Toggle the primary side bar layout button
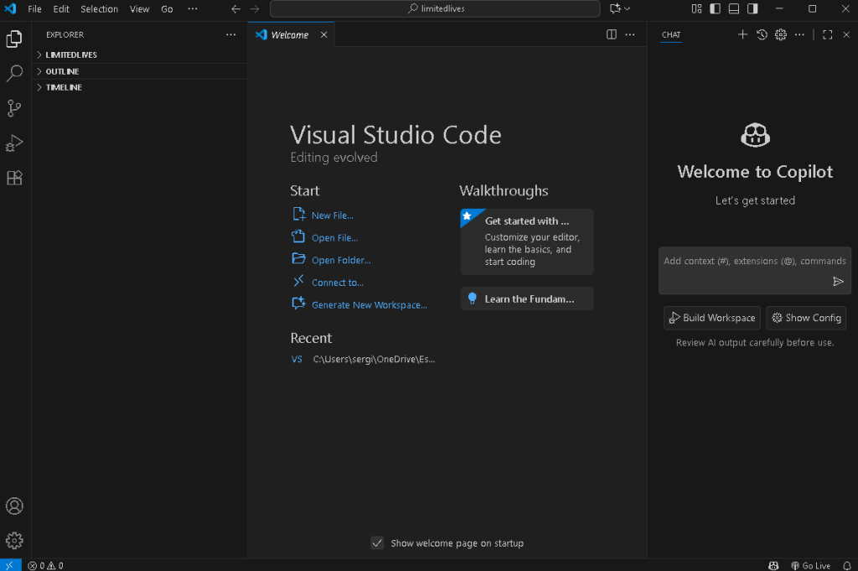Viewport: 858px width, 571px height. click(x=715, y=9)
